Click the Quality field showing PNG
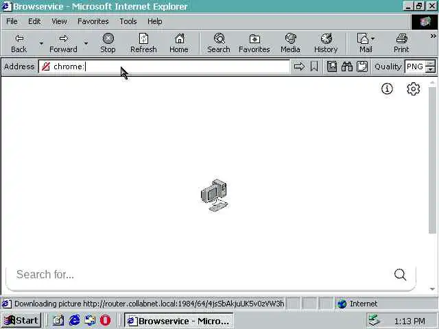 pyautogui.click(x=415, y=66)
